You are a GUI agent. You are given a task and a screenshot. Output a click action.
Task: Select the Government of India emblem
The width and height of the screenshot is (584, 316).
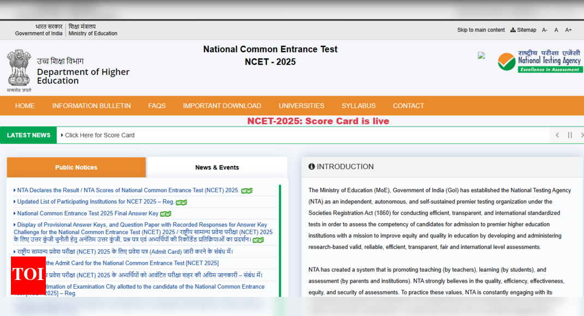click(x=19, y=68)
